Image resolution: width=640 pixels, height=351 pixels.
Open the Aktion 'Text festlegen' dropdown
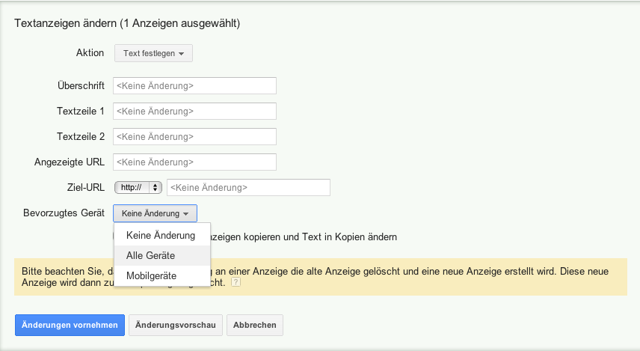[153, 53]
